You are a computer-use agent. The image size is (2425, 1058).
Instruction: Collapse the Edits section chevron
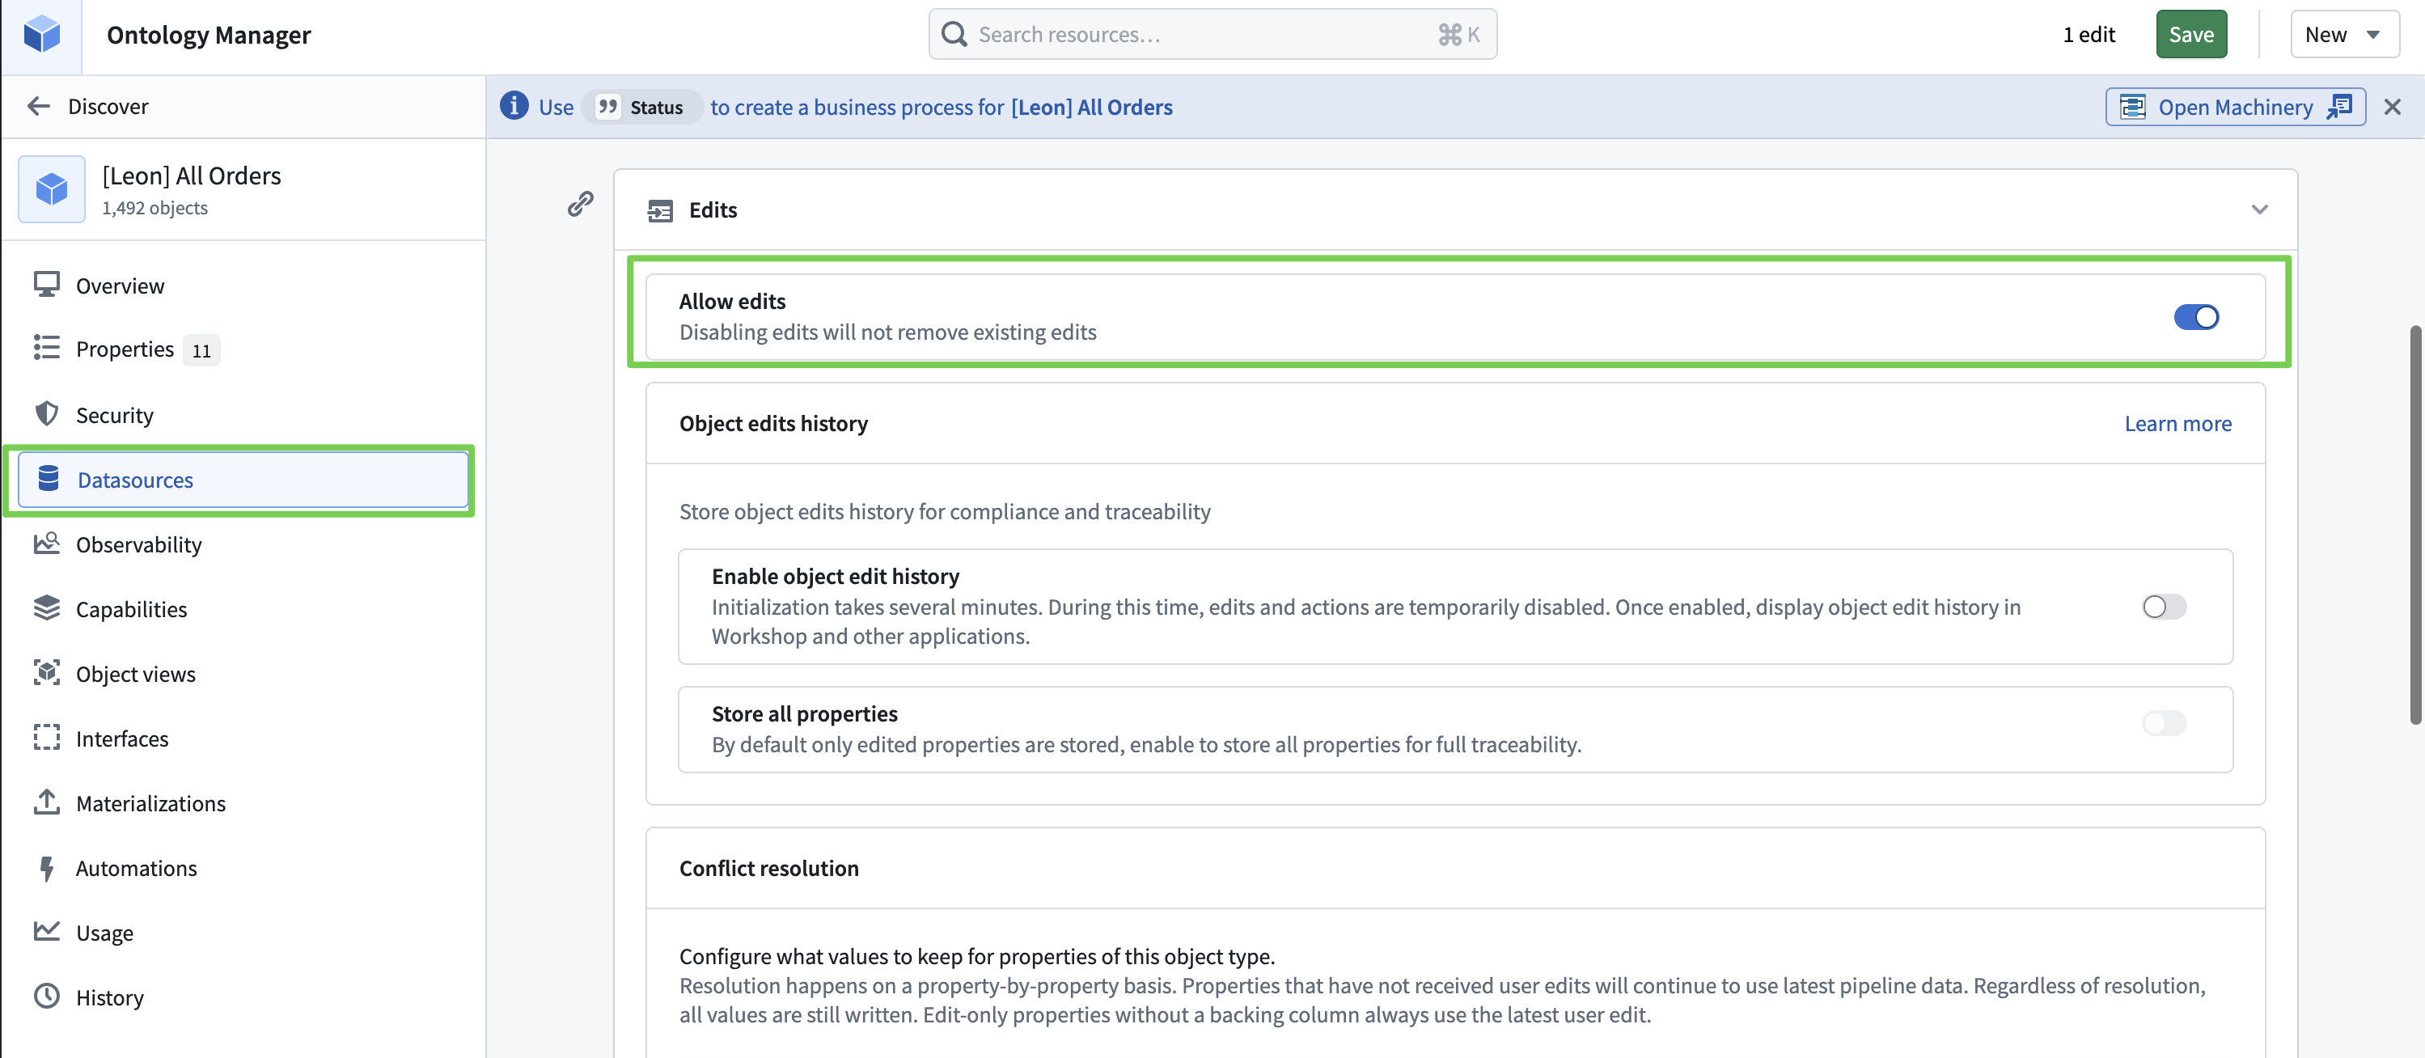[2259, 210]
